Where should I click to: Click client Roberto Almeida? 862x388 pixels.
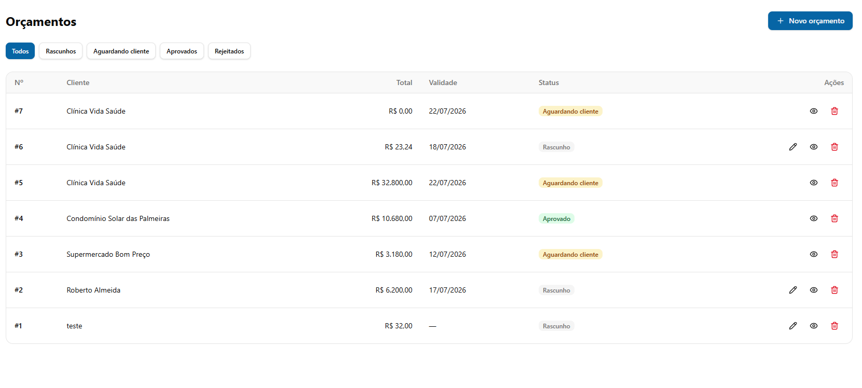click(x=93, y=290)
